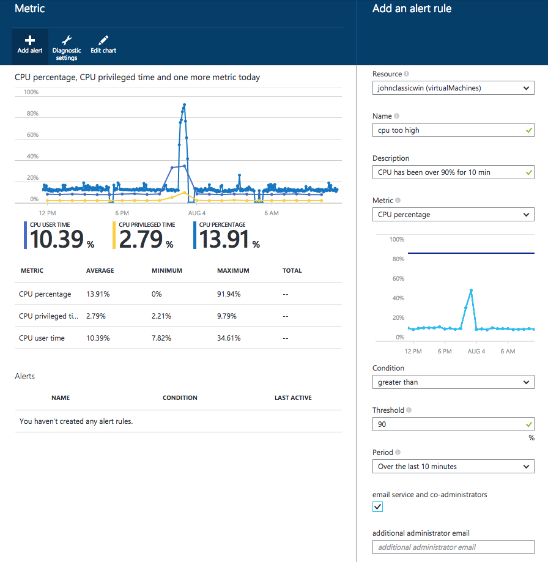Click info icon beside Name label

[x=396, y=116]
